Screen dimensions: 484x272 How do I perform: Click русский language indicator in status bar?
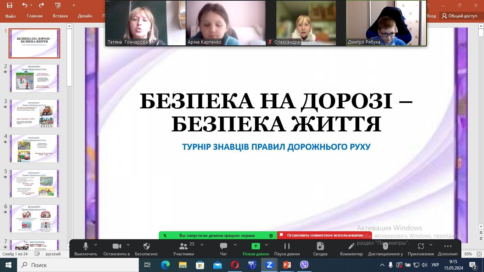click(53, 254)
